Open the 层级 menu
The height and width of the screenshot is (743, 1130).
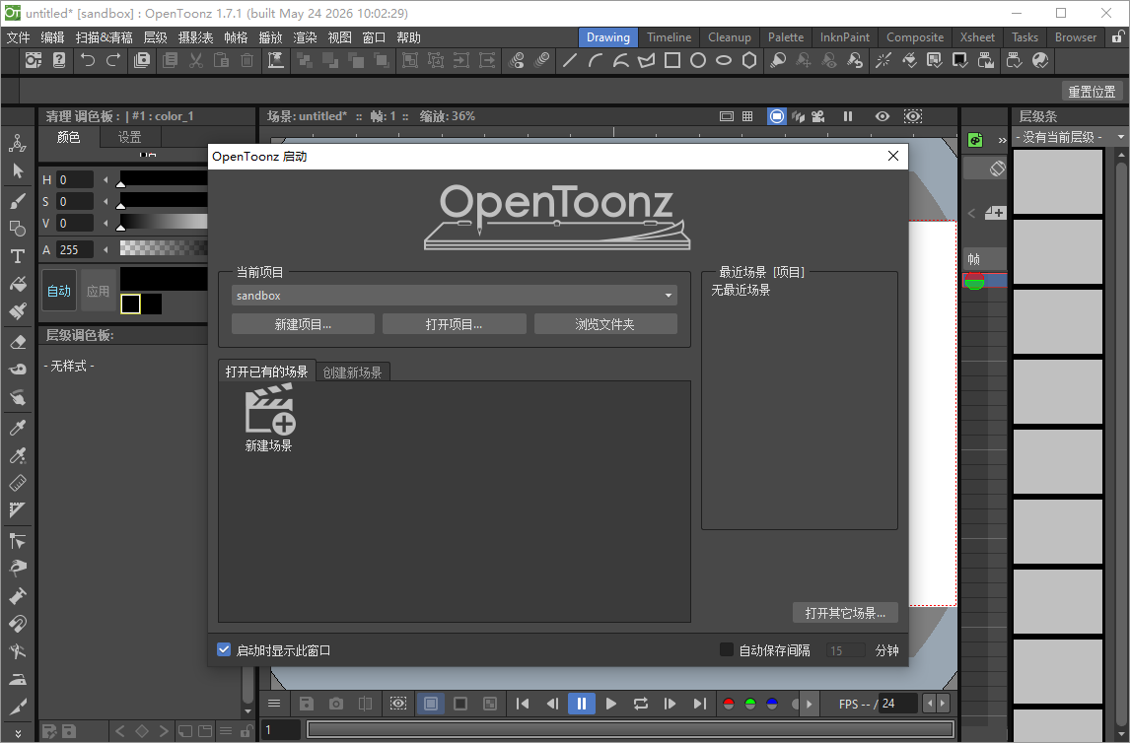pos(156,37)
